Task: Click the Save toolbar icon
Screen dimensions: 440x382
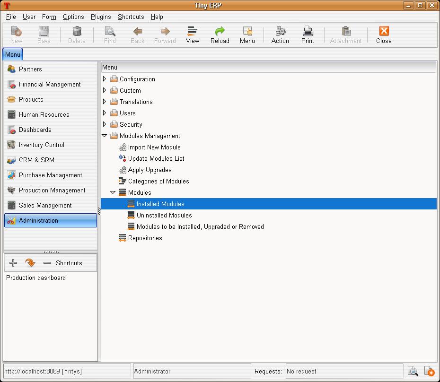Action: [x=44, y=31]
